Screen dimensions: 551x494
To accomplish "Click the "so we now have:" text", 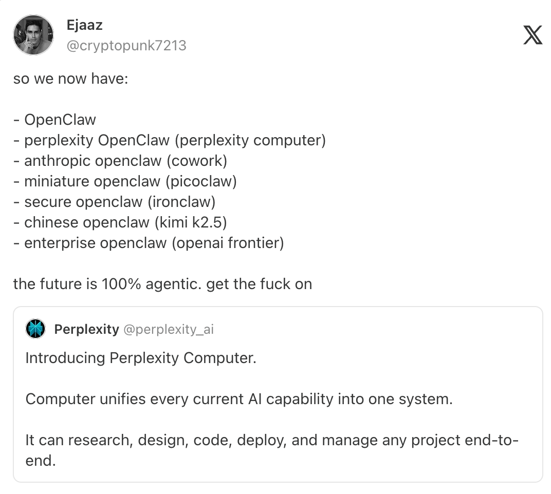I will 70,79.
